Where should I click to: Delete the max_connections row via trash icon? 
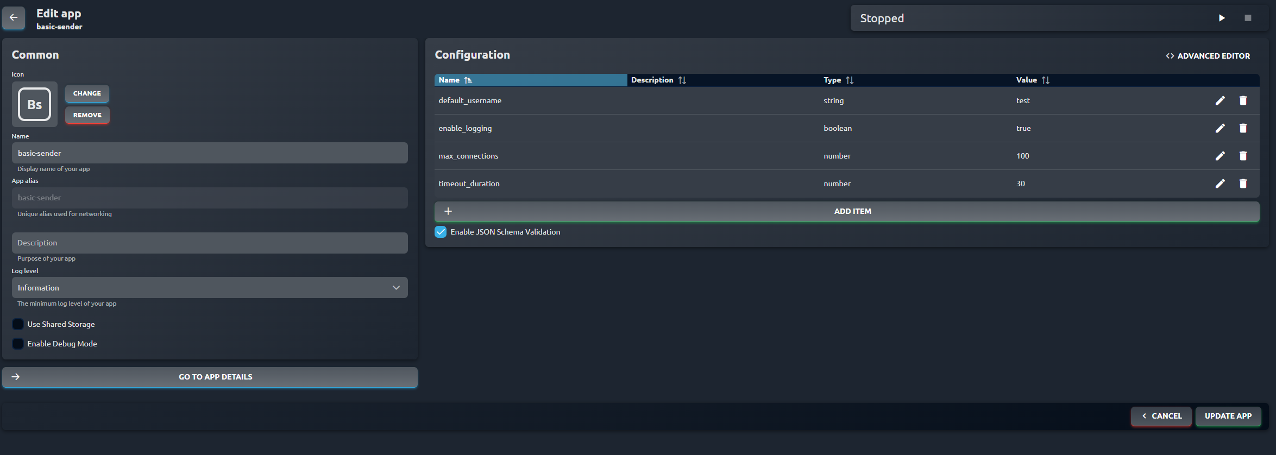click(x=1243, y=156)
